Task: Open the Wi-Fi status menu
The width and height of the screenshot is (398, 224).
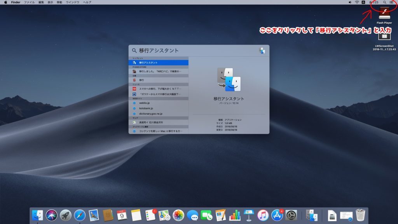Action: coord(357,2)
